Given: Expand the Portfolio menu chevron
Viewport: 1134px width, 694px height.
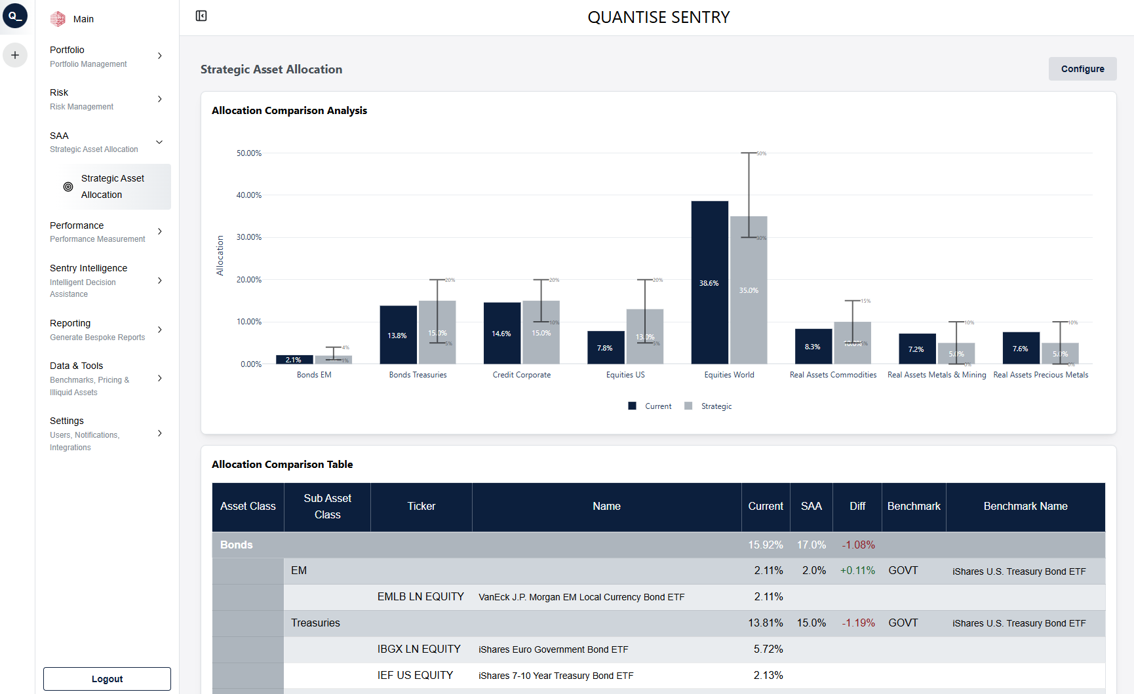Looking at the screenshot, I should [159, 56].
